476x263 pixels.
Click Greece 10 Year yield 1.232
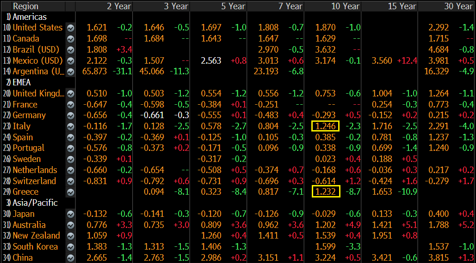[326, 192]
